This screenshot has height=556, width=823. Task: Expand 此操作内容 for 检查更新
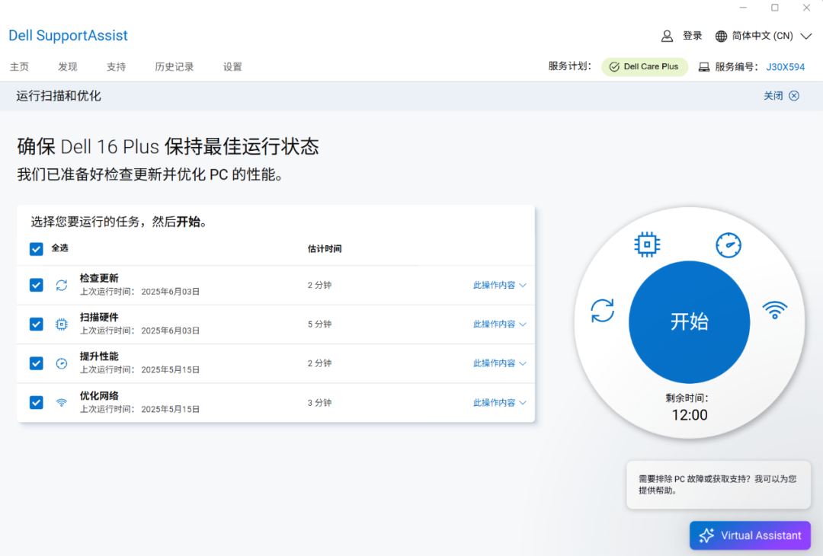[500, 285]
